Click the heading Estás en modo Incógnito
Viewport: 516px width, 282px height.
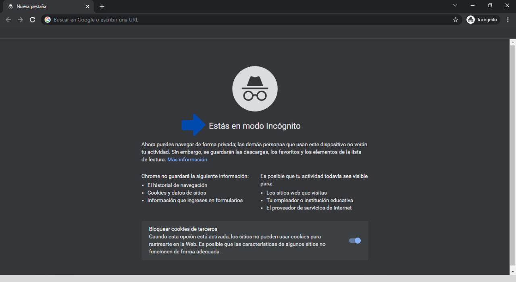(x=255, y=126)
